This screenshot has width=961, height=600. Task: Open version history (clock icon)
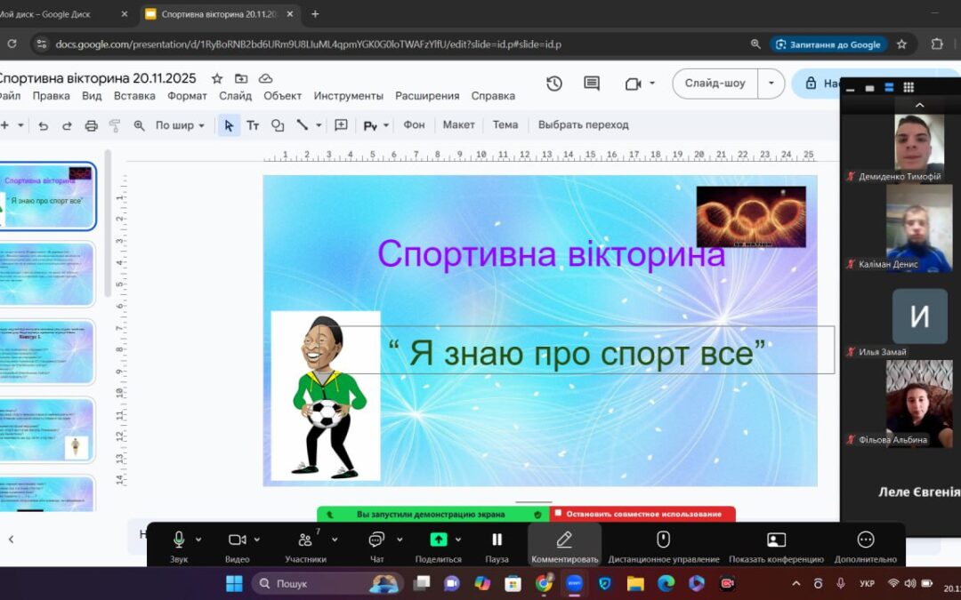click(x=553, y=83)
